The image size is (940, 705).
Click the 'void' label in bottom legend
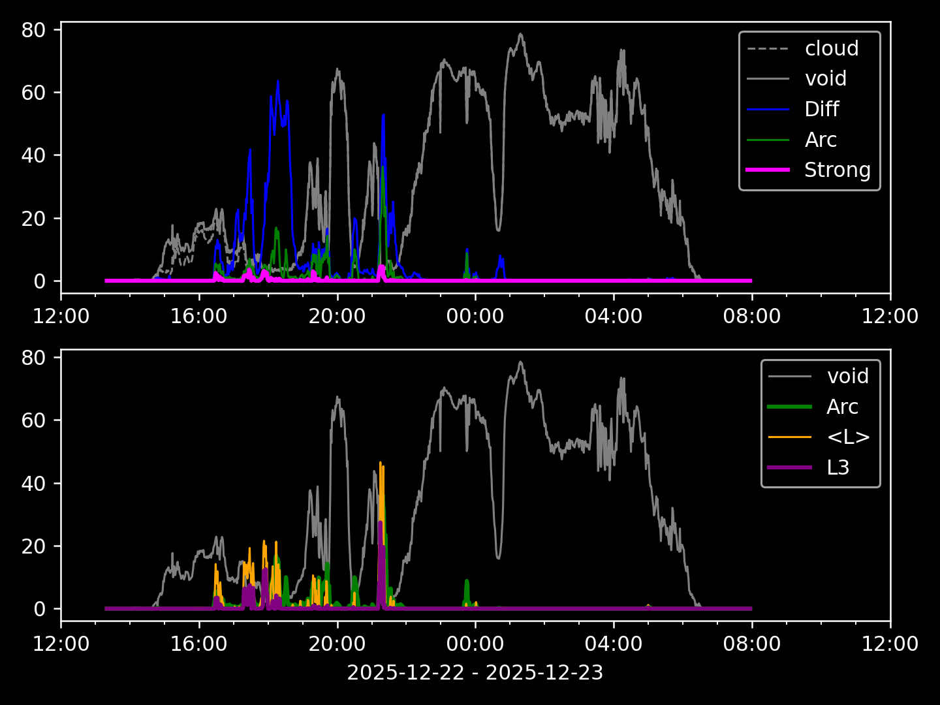tap(847, 376)
